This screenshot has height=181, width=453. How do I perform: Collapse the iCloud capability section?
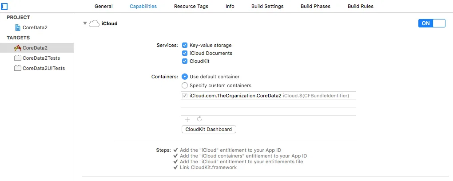[85, 23]
